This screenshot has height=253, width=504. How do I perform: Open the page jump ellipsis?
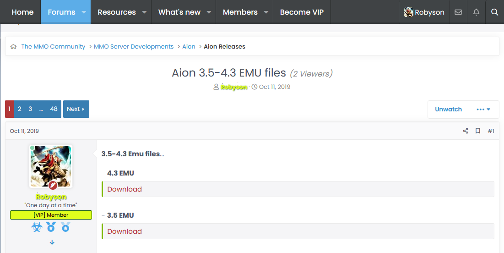pyautogui.click(x=41, y=109)
